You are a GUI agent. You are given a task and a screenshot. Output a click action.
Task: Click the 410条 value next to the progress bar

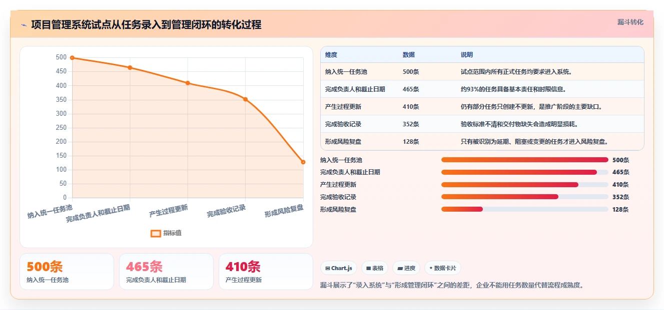point(620,185)
